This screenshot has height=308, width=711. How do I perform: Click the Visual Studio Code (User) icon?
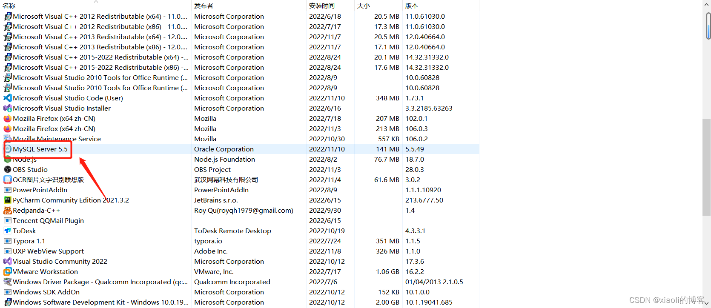(8, 98)
